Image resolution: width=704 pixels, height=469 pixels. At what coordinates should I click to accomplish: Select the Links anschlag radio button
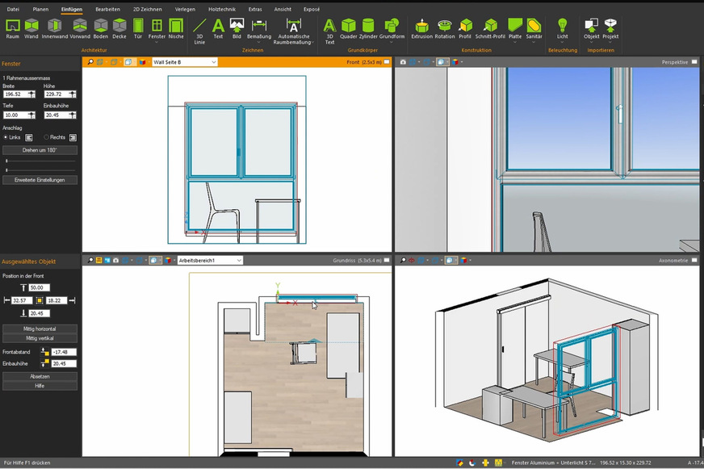7,137
